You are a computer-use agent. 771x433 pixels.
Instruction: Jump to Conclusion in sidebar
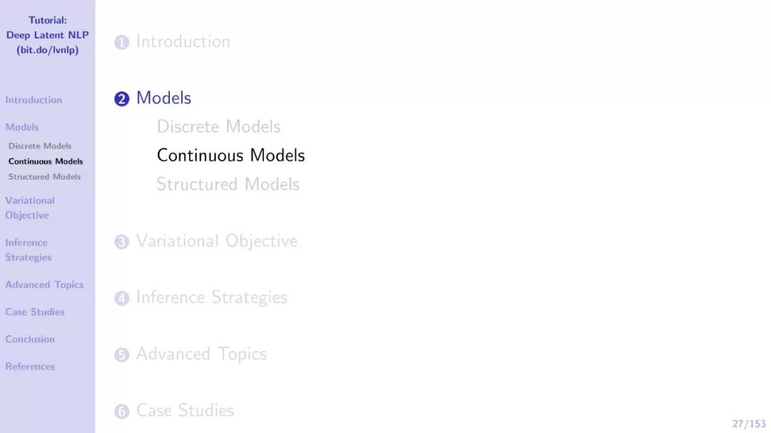(x=30, y=339)
